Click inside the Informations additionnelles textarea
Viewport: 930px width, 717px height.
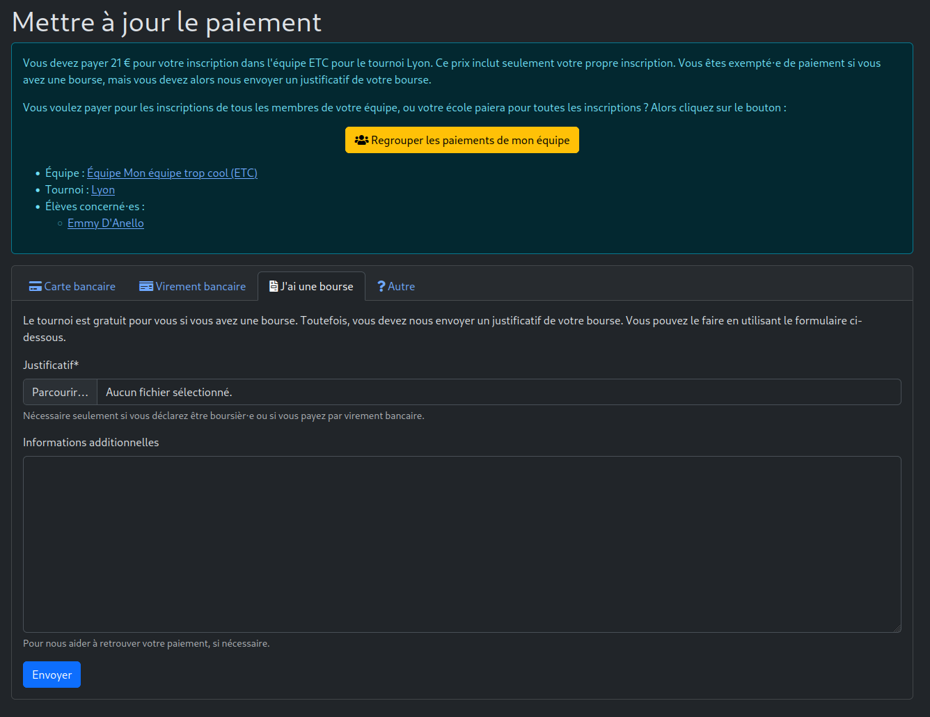(x=462, y=543)
